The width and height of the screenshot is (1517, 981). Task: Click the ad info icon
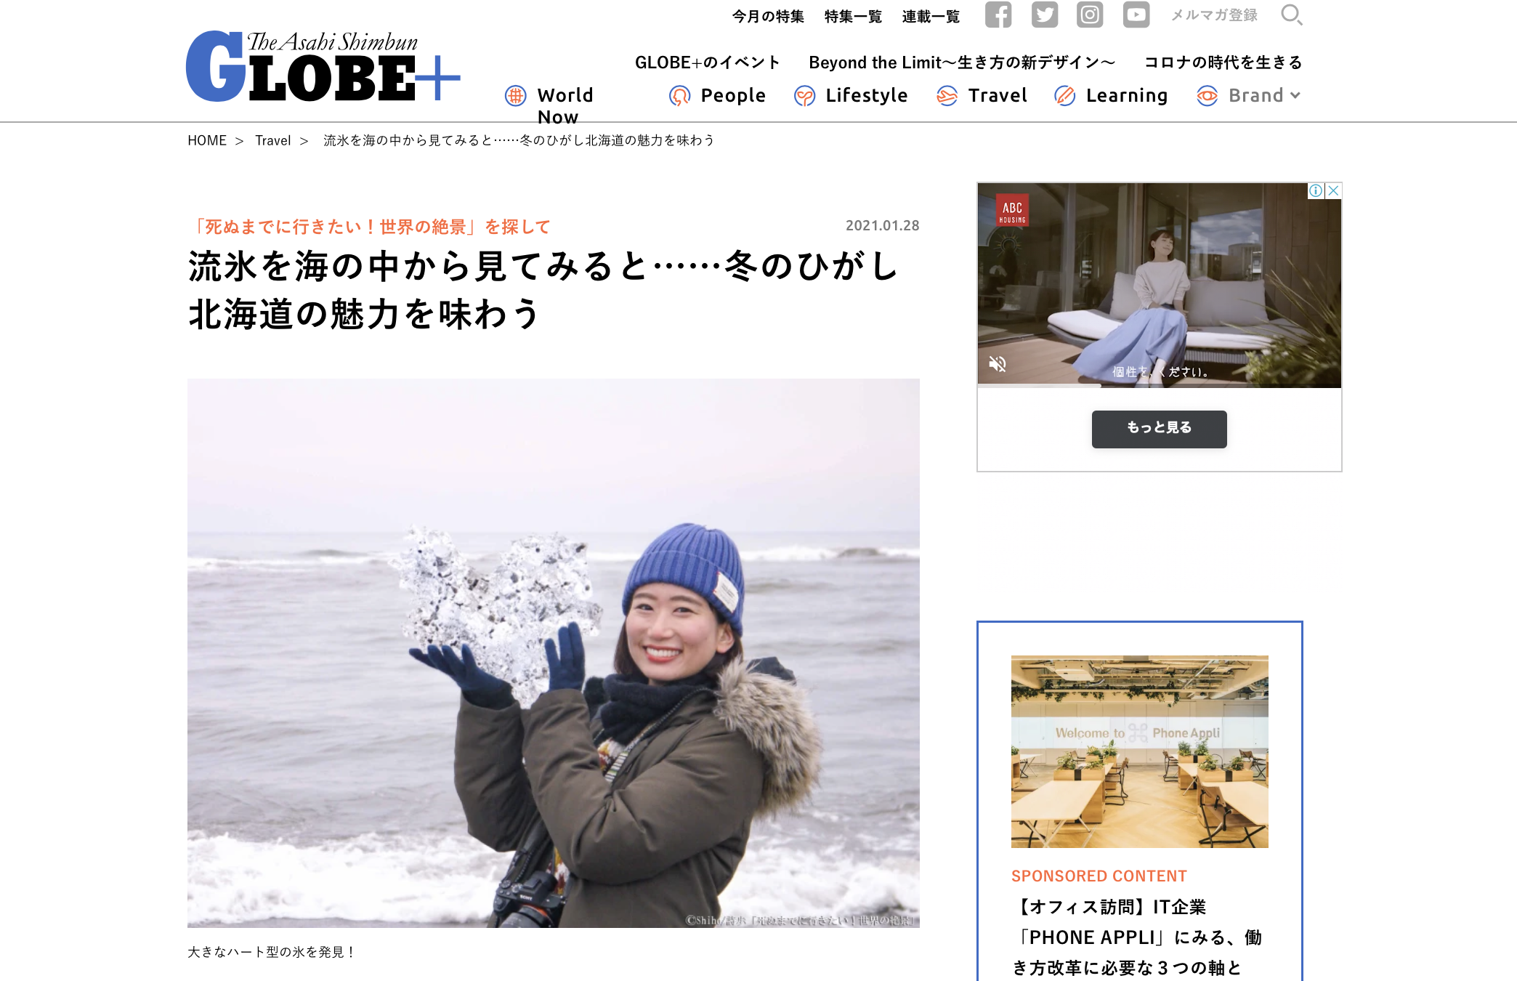pyautogui.click(x=1316, y=191)
